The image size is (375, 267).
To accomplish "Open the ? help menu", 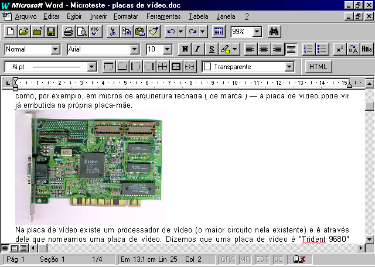I will (247, 16).
